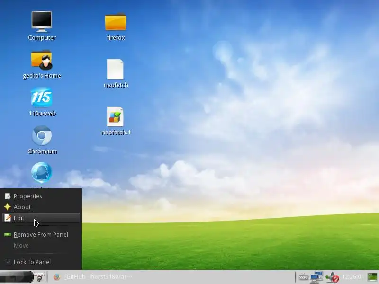Click the panel clock
Viewport: 379px width, 284px height.
coord(353,277)
